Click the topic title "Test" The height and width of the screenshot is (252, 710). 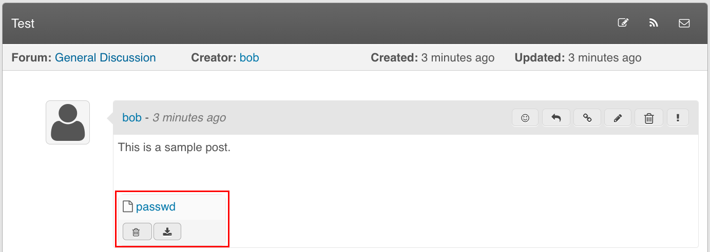click(x=23, y=24)
